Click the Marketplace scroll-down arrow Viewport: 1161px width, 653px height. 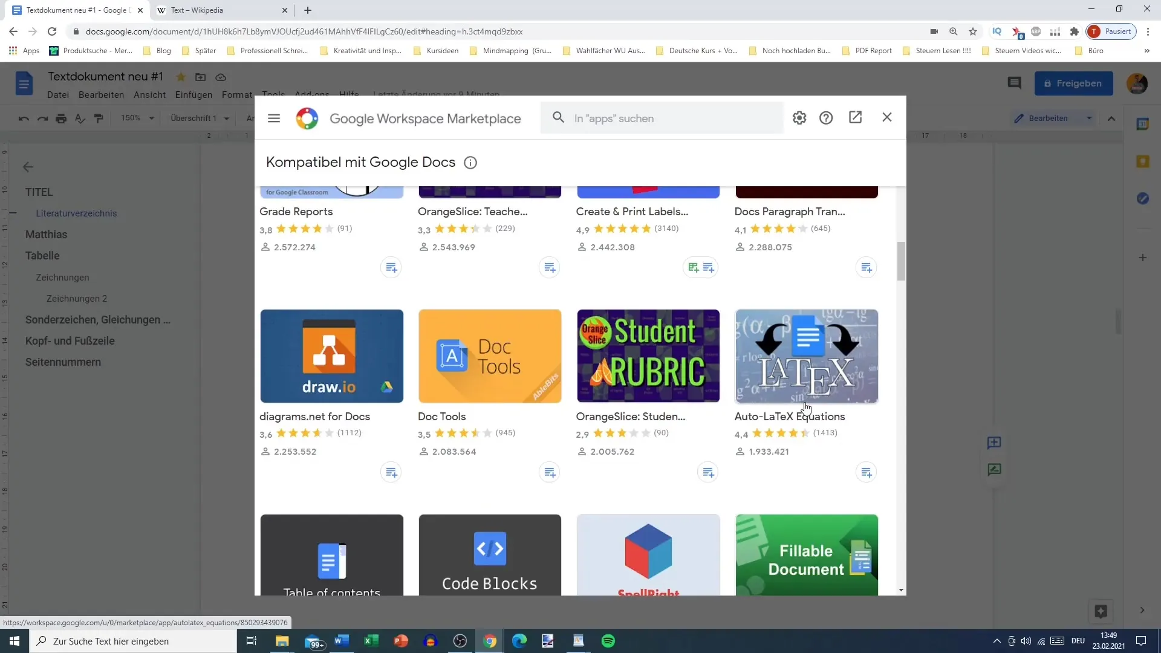[901, 590]
